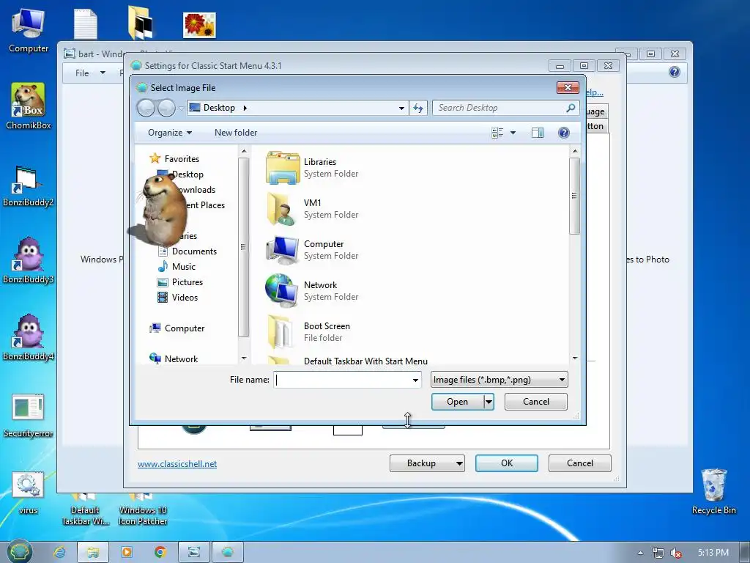Cancel the Select Image File dialog
The image size is (750, 563).
[x=535, y=402]
